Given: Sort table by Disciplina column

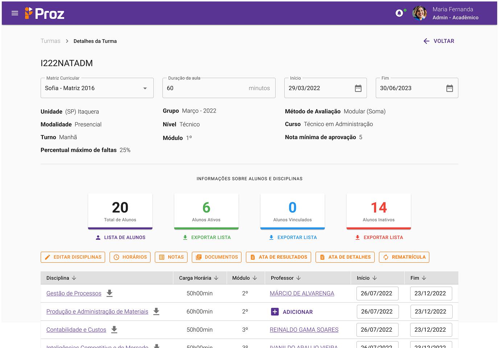Looking at the screenshot, I should tap(74, 278).
